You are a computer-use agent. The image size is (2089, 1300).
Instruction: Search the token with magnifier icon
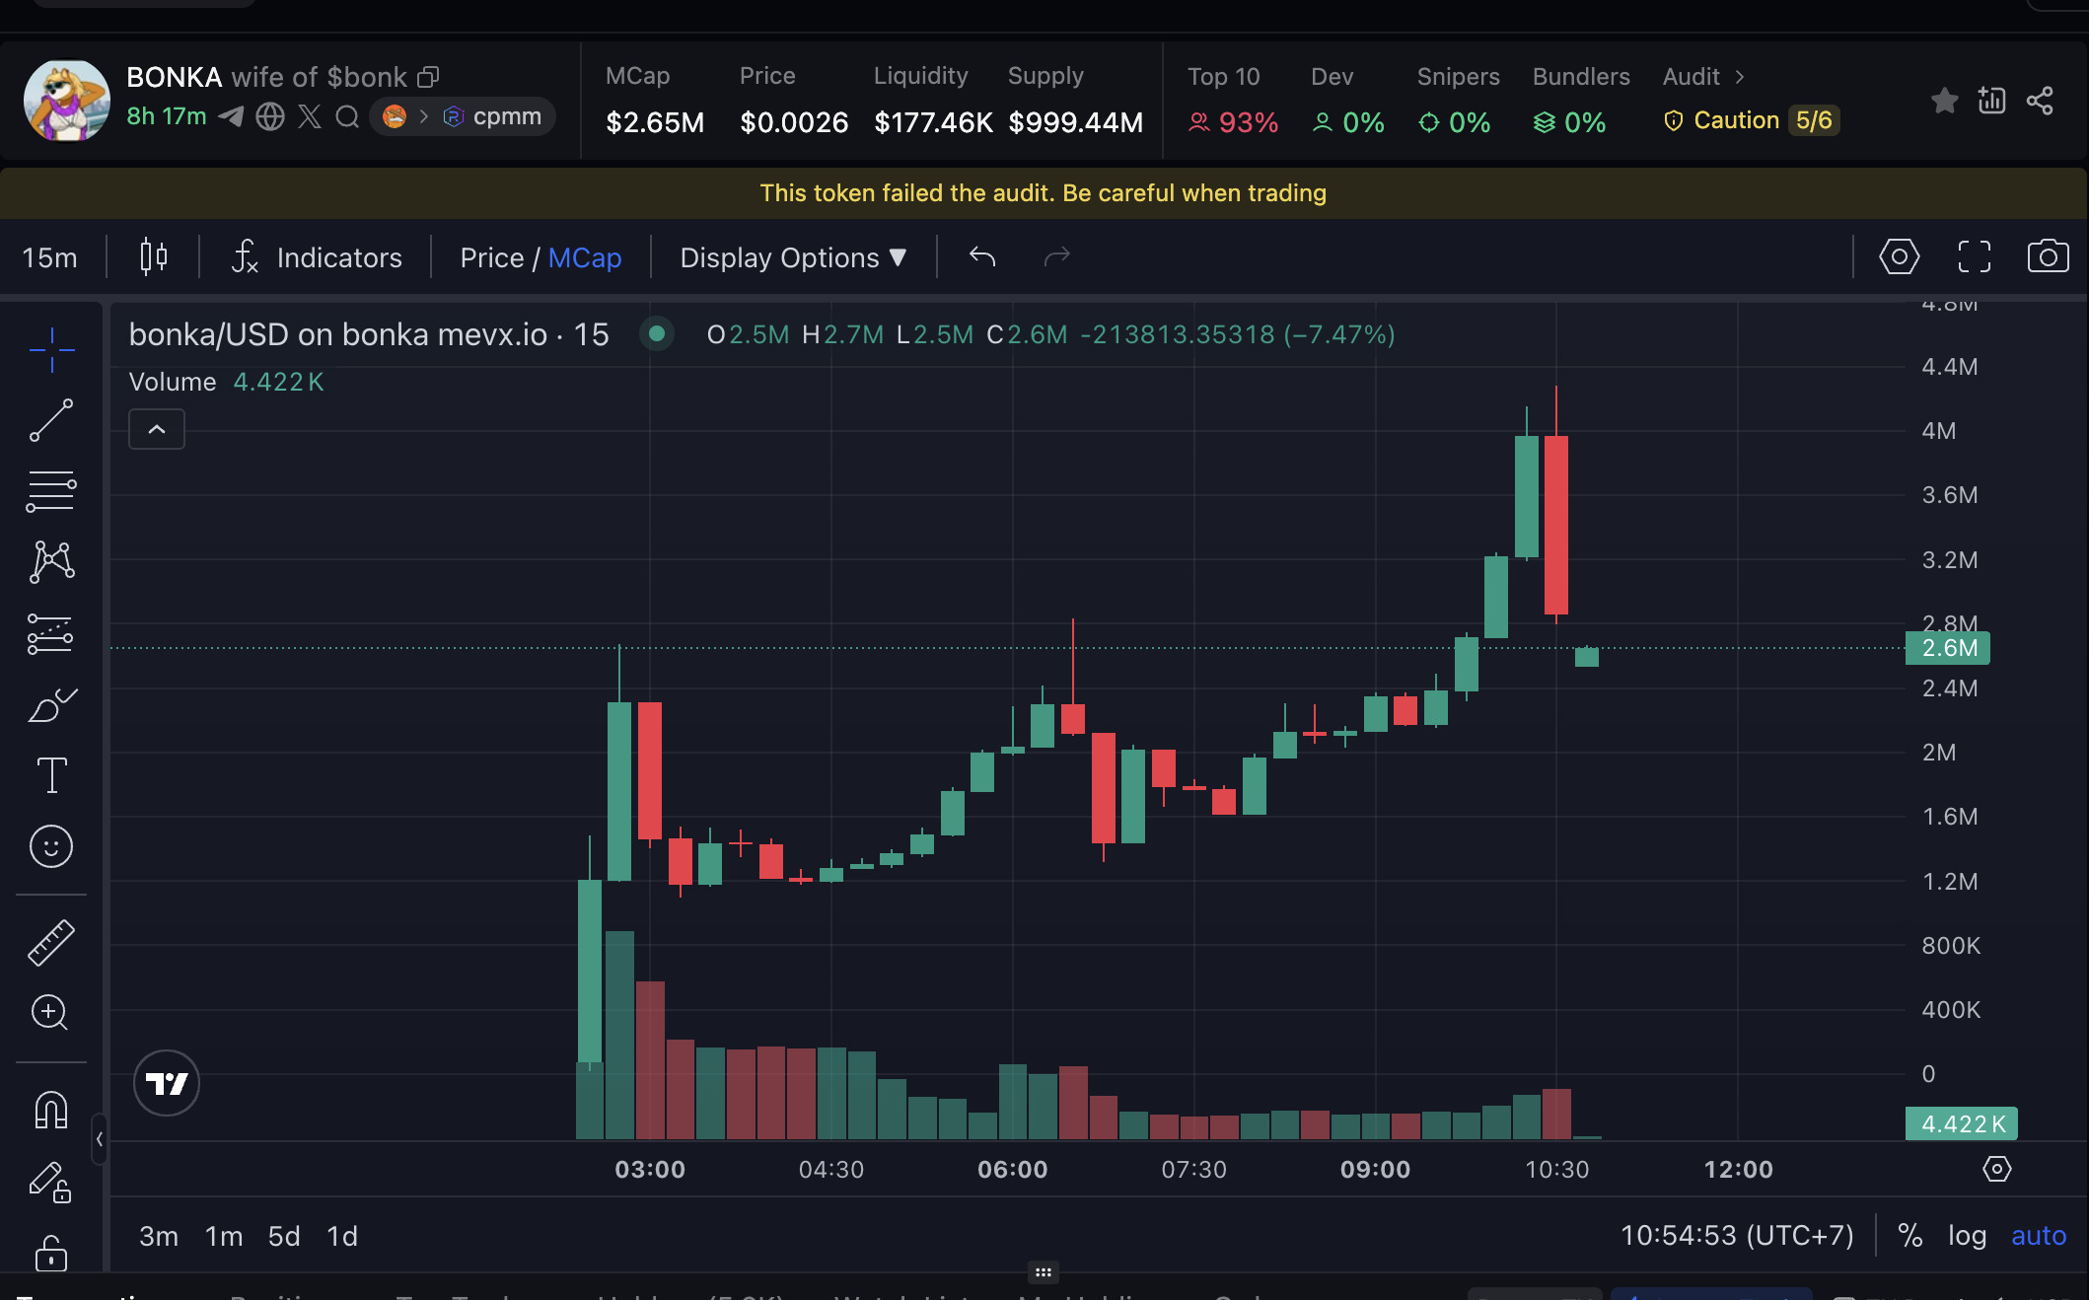(x=347, y=116)
